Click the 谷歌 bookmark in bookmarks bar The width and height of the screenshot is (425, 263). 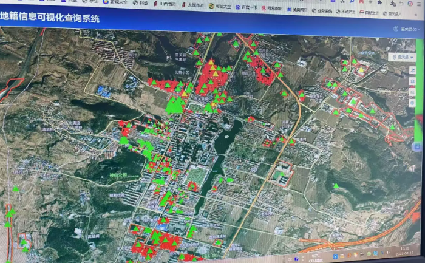(143, 3)
